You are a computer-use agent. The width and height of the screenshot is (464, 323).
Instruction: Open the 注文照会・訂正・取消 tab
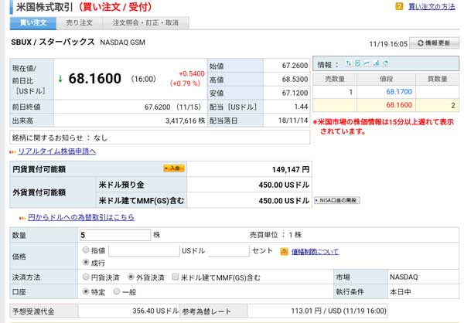pyautogui.click(x=145, y=22)
